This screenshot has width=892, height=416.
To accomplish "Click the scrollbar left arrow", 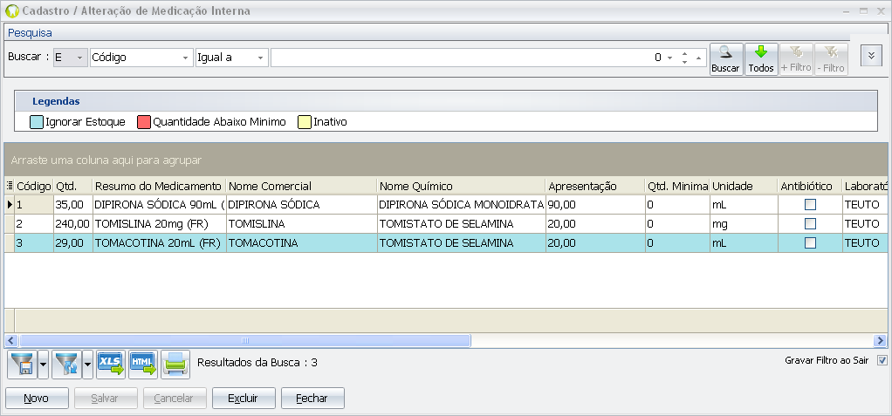I will 11,340.
